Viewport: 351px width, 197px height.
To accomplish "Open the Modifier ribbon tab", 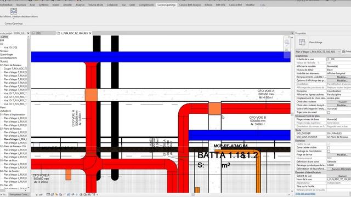I will 250,5.
